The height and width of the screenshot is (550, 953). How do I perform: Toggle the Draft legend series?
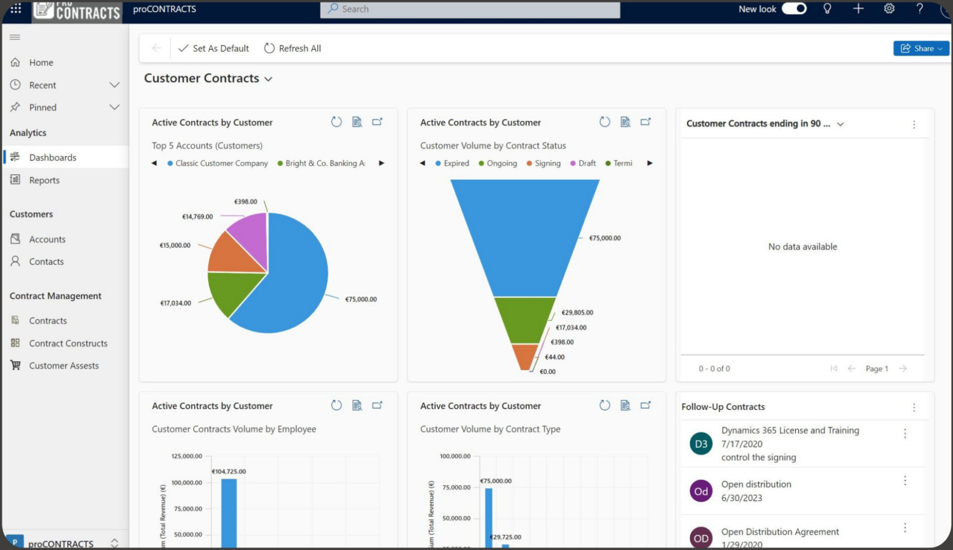pyautogui.click(x=583, y=163)
